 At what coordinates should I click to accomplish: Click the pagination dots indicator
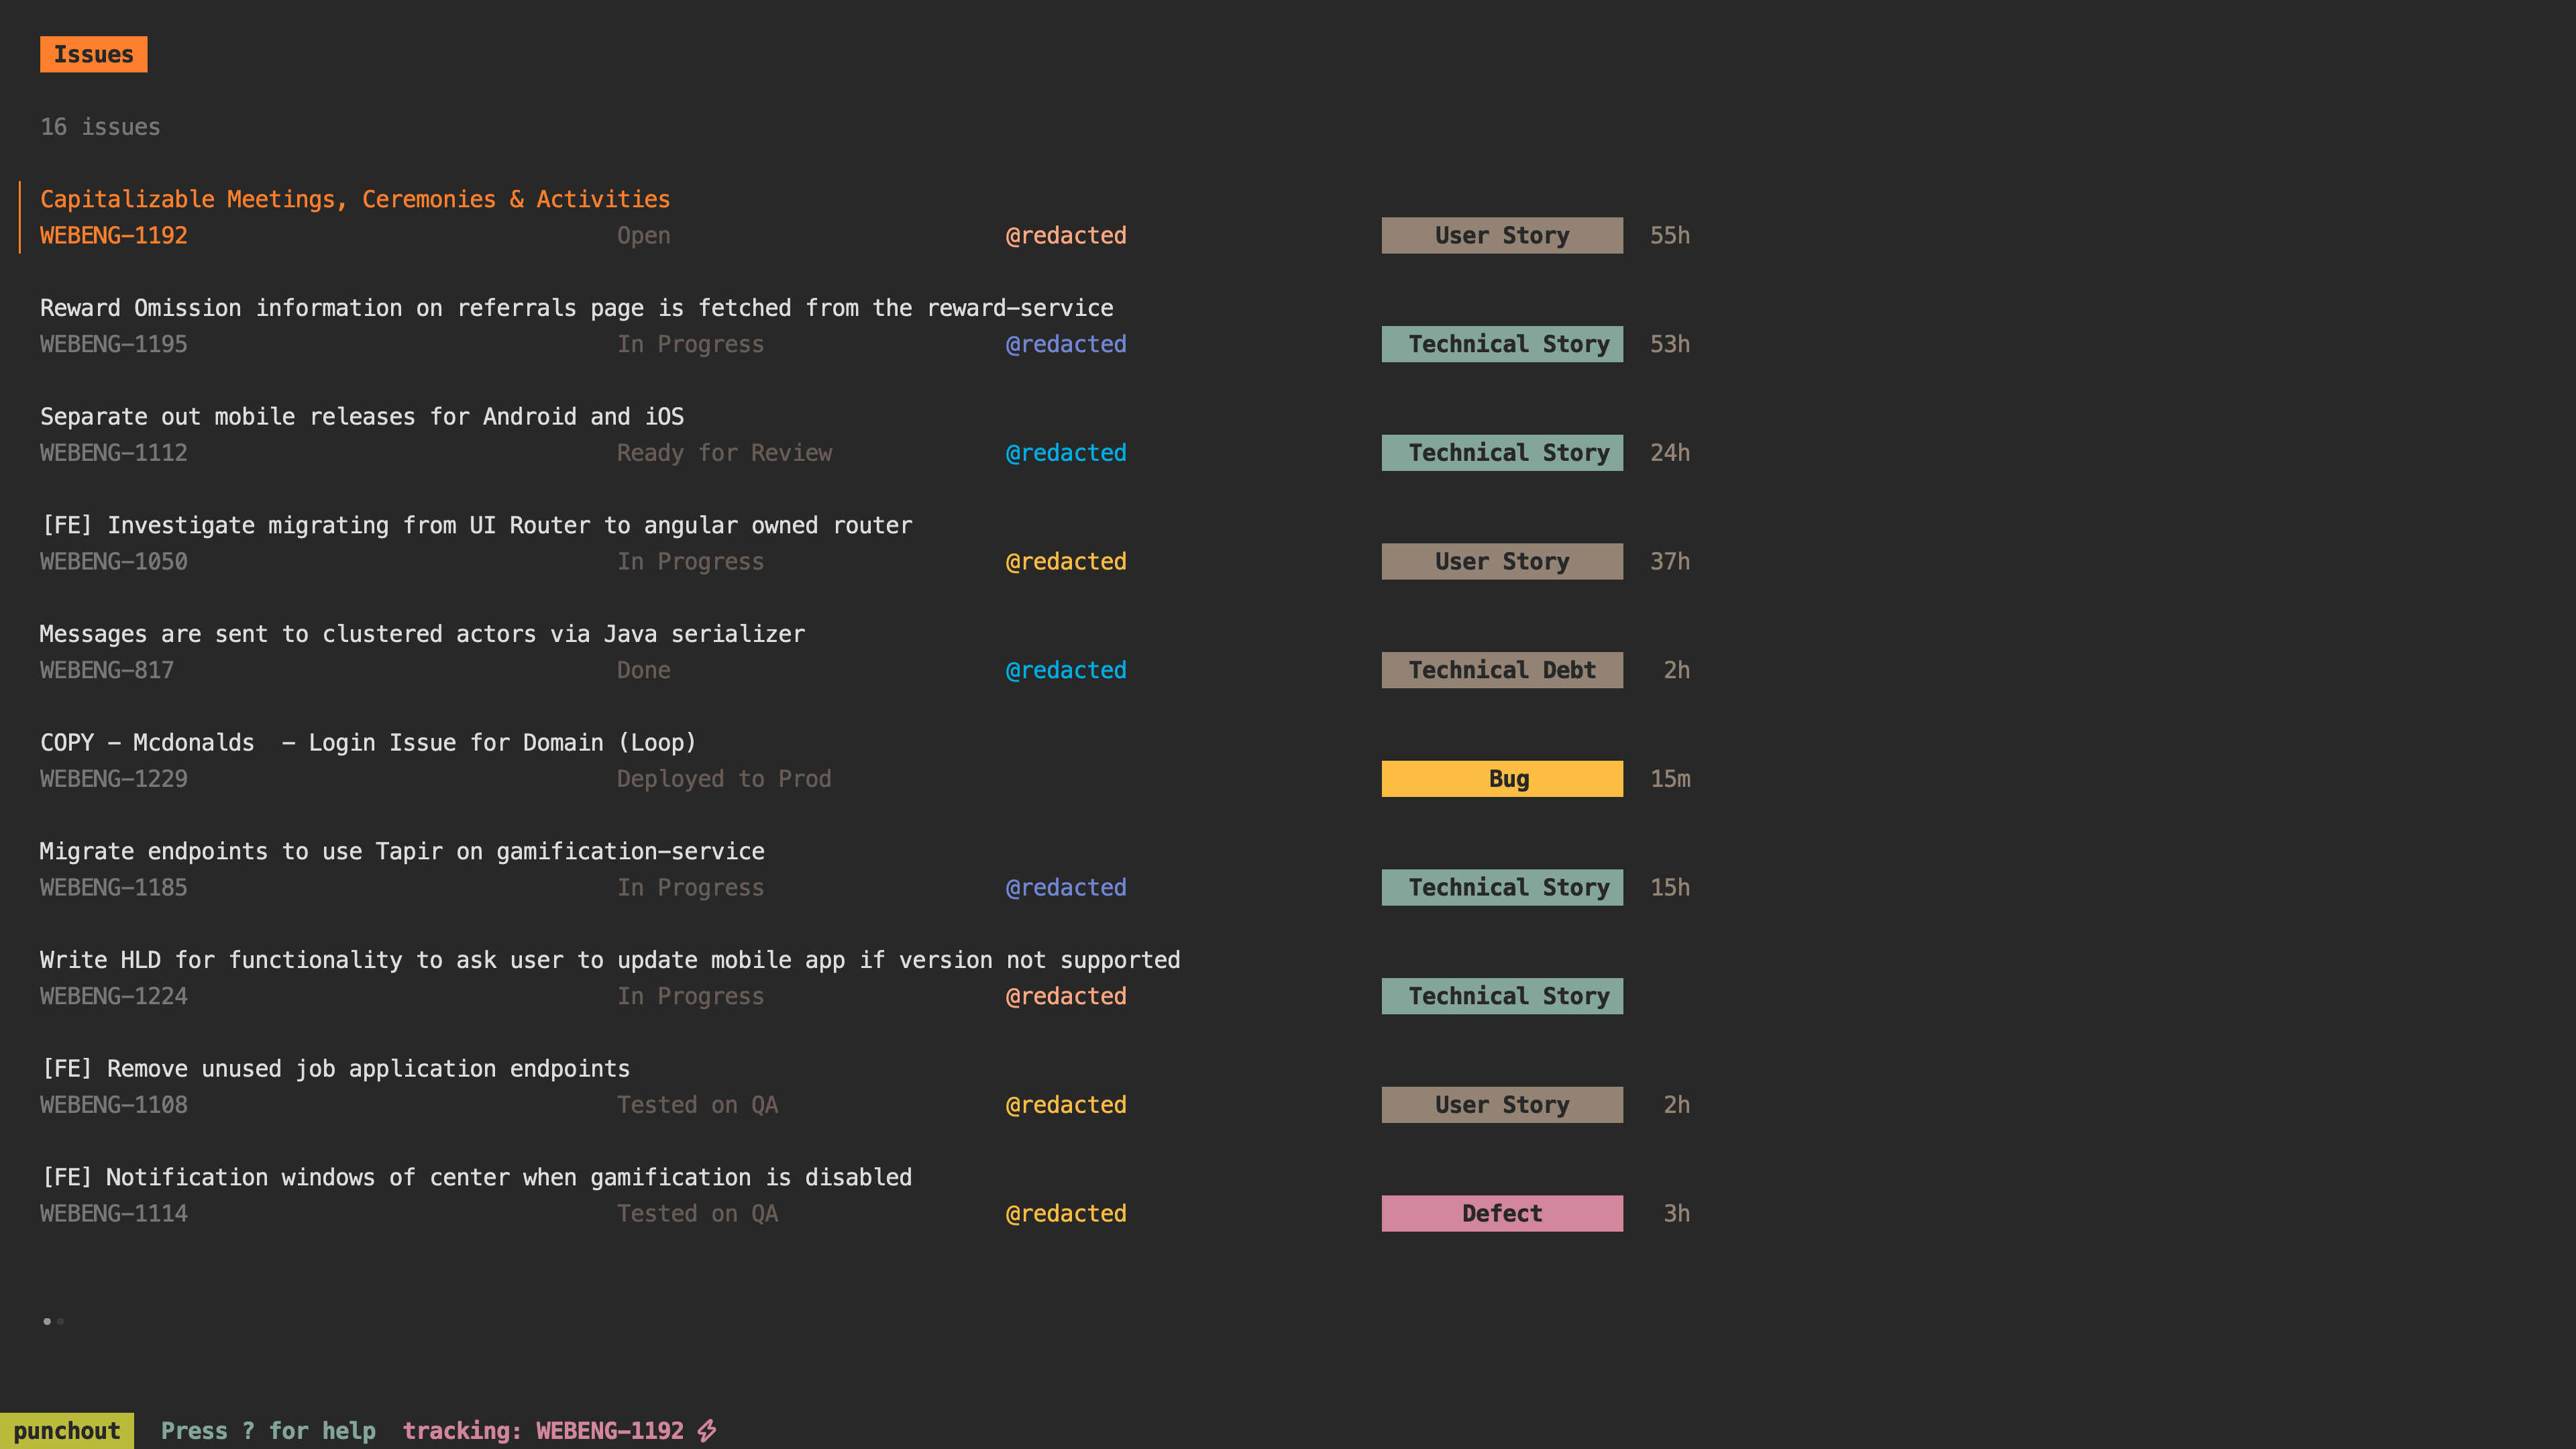pos(53,1321)
